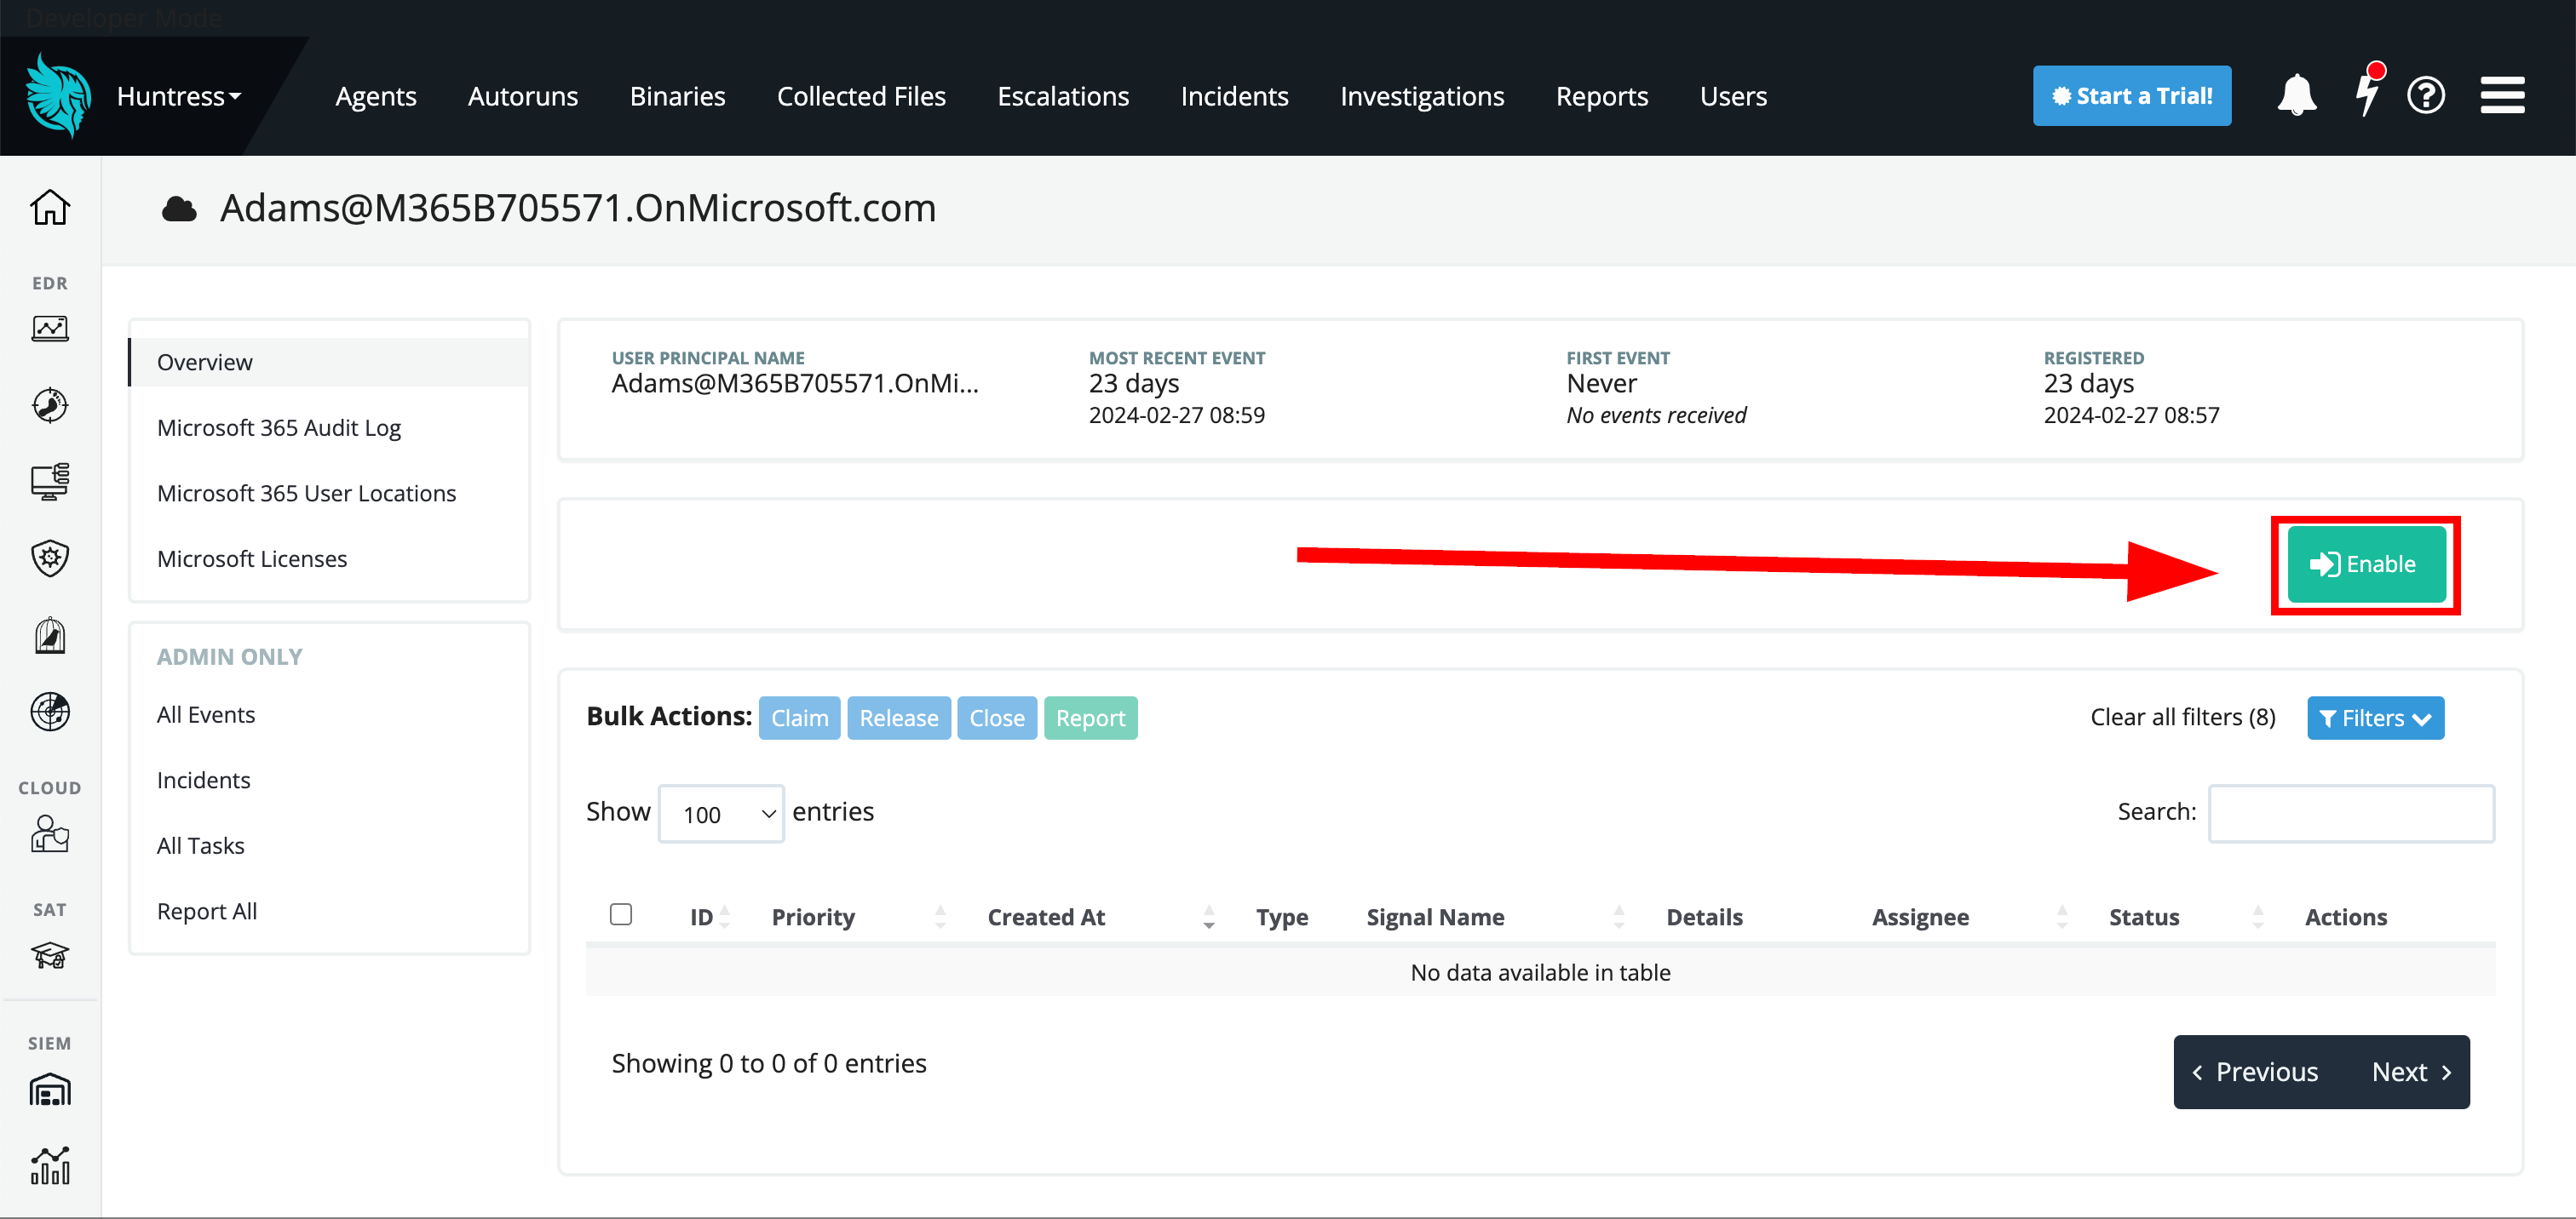Image resolution: width=2576 pixels, height=1219 pixels.
Task: Click the home icon in sidebar
Action: 49,208
